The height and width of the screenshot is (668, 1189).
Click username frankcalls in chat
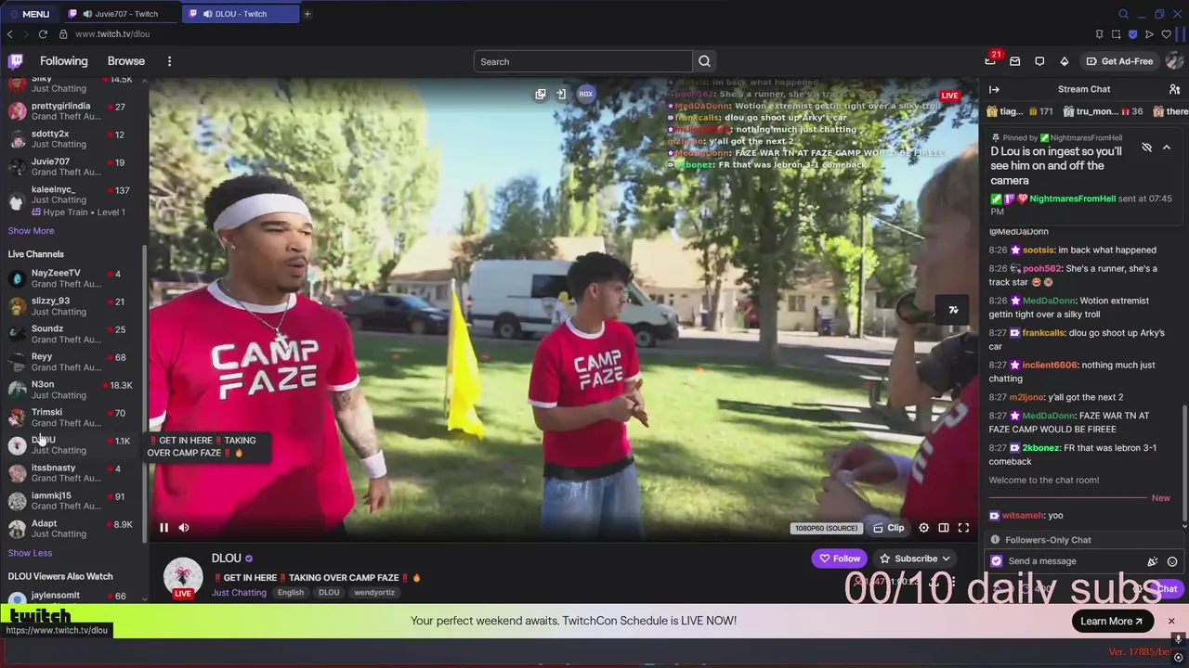(x=1043, y=333)
